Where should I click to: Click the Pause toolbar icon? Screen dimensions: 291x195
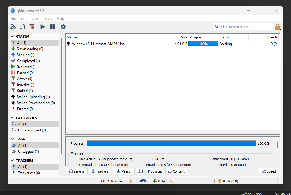tap(52, 27)
